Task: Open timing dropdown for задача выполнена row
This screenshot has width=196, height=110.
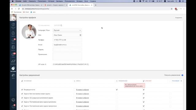Action: (x=82, y=102)
